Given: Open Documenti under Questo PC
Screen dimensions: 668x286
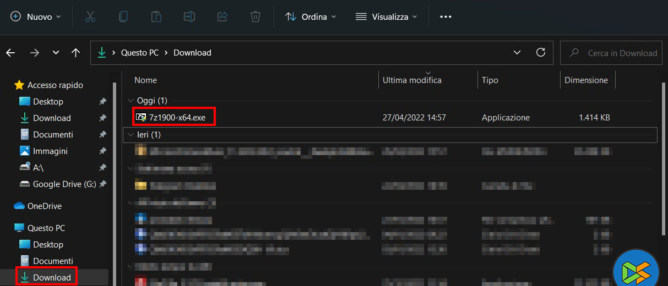Looking at the screenshot, I should [x=53, y=261].
